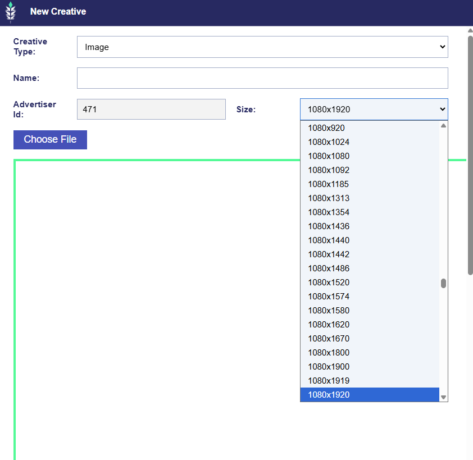Pick 1080x1313 in the size list
The width and height of the screenshot is (473, 460).
pos(329,198)
